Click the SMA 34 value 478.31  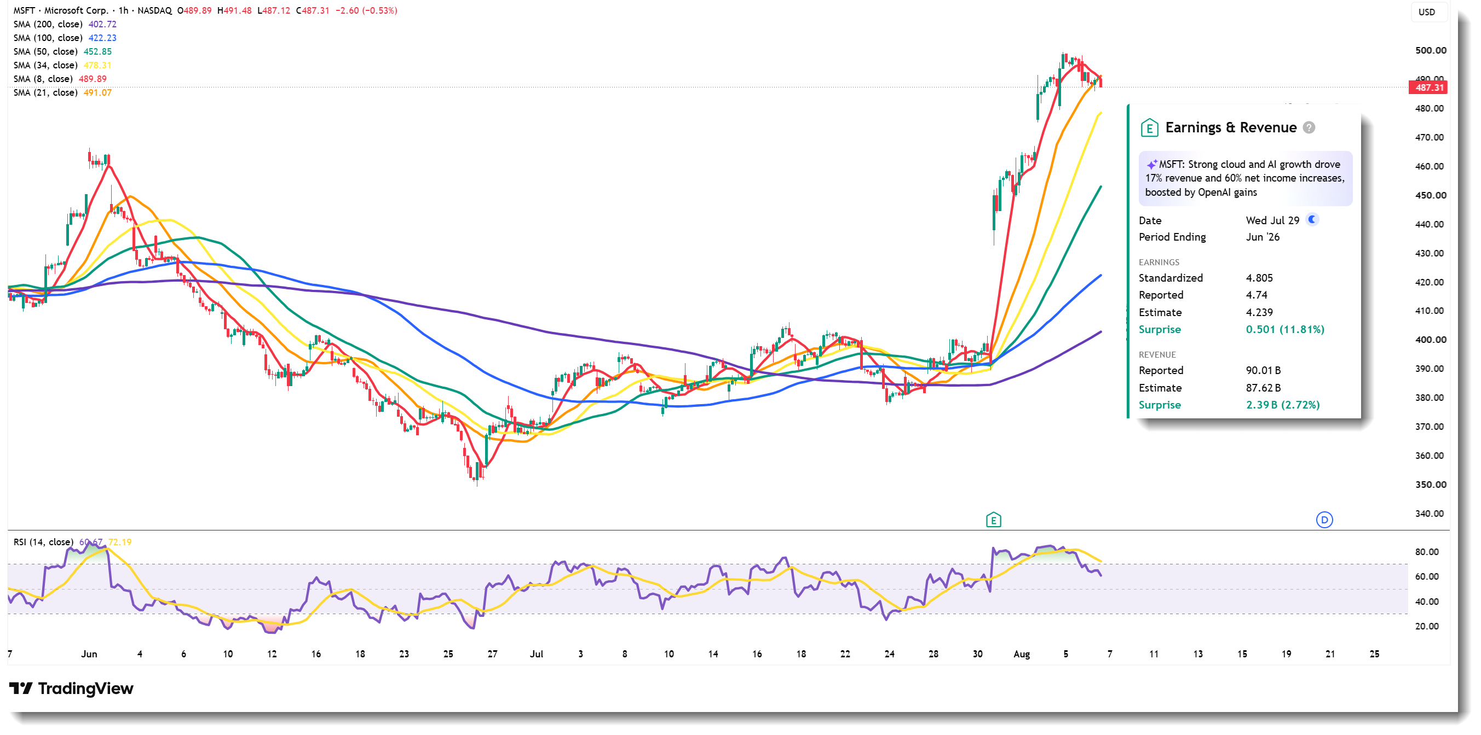coord(98,66)
